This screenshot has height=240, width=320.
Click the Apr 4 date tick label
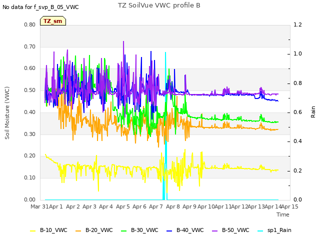(106, 206)
